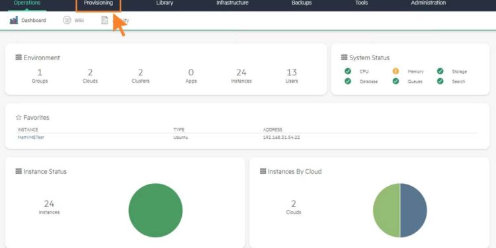This screenshot has width=496, height=248.
Task: Click the Instance Status stack icon
Action: click(19, 171)
